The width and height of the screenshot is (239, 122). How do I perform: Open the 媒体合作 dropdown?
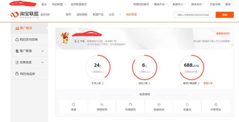point(198,4)
